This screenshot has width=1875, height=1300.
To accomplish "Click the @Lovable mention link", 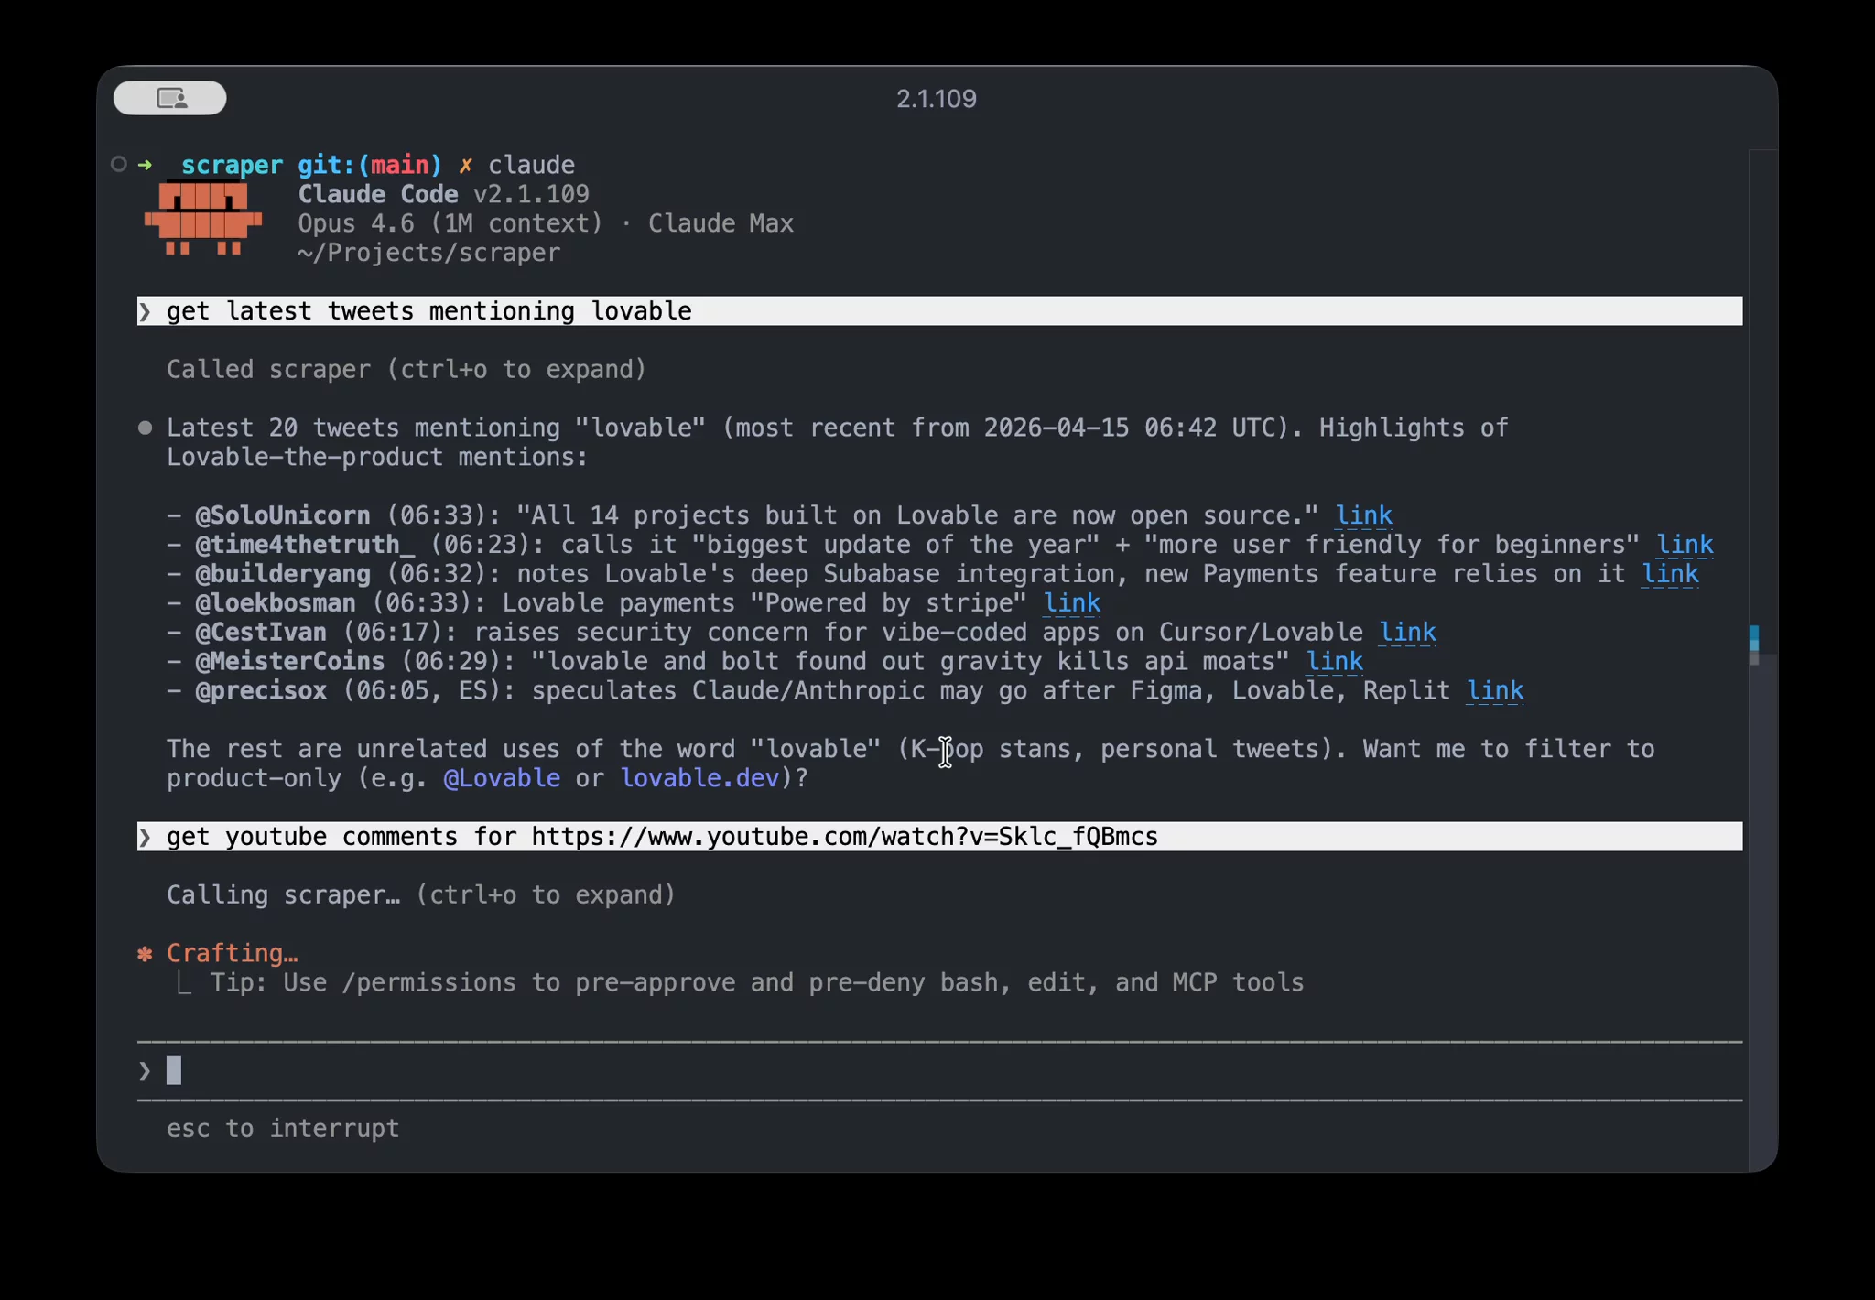I will (x=502, y=778).
